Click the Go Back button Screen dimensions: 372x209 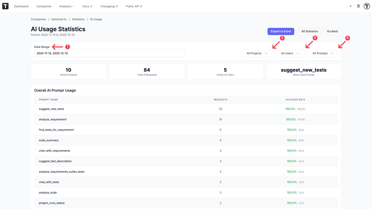pos(332,31)
